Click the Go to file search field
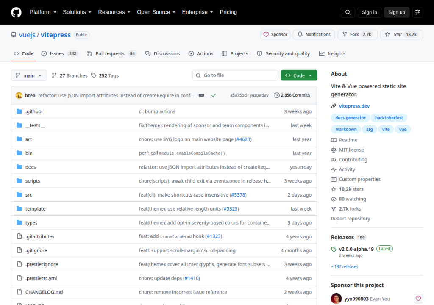The image size is (434, 305). (x=235, y=75)
